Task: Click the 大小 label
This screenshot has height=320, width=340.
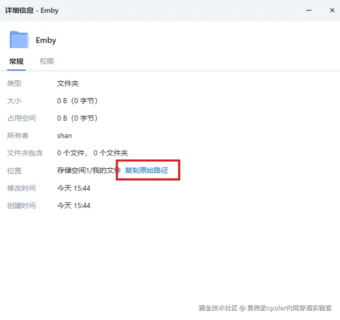Action: click(x=14, y=101)
